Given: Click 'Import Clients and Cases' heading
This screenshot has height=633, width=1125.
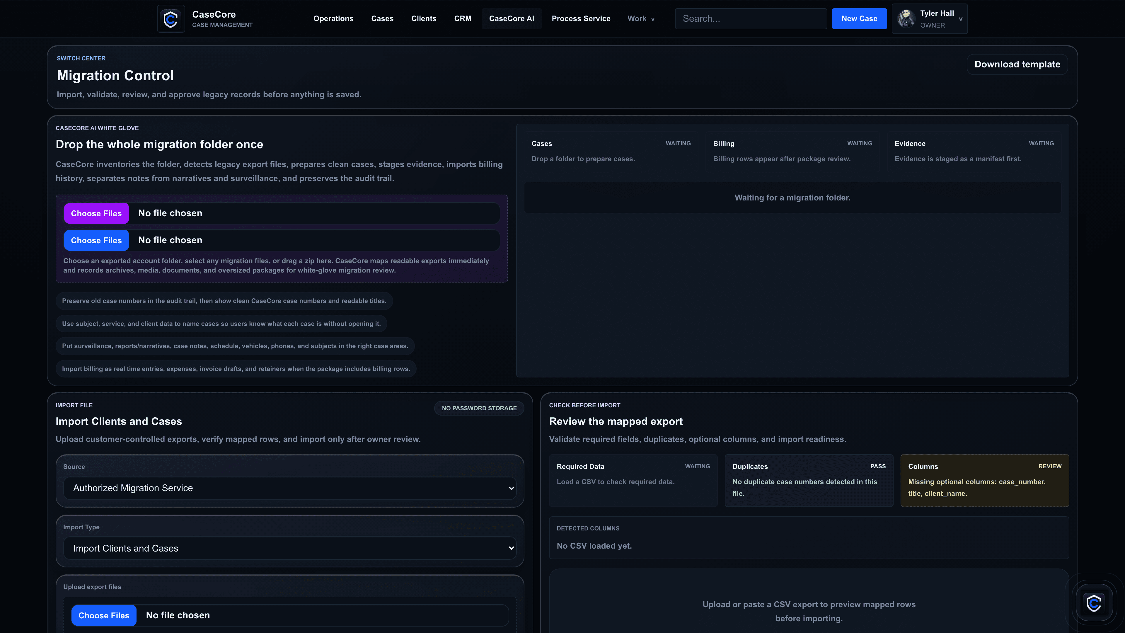Looking at the screenshot, I should coord(119,421).
